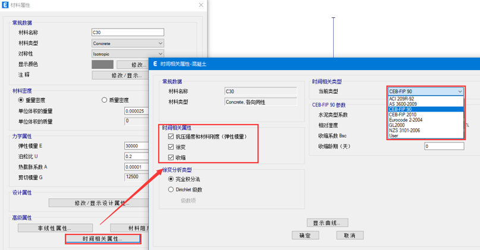Click the 取消 button
The width and height of the screenshot is (480, 250).
(x=350, y=235)
